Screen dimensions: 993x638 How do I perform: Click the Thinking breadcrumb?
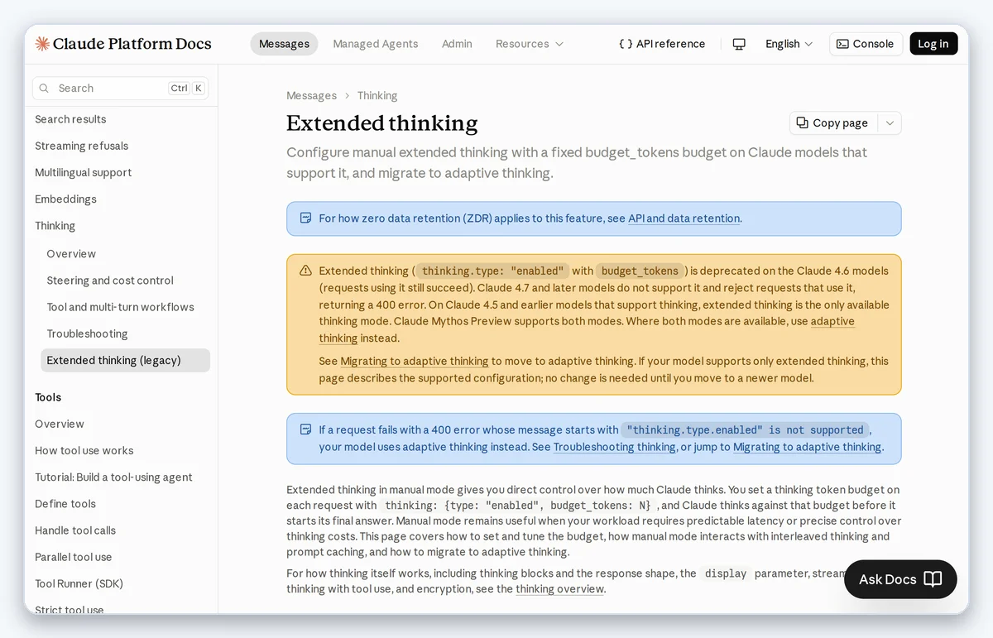[x=377, y=96]
